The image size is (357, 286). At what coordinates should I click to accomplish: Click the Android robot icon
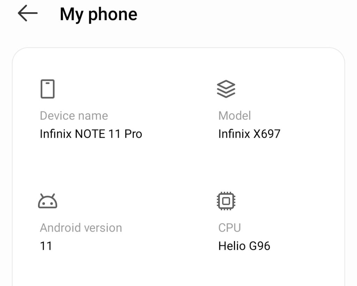point(48,201)
